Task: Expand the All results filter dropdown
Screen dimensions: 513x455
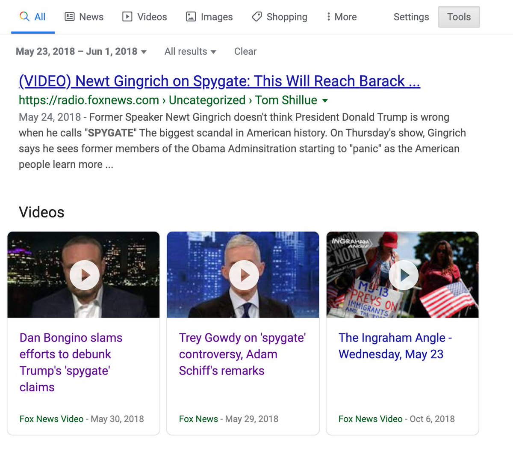Action: [190, 51]
